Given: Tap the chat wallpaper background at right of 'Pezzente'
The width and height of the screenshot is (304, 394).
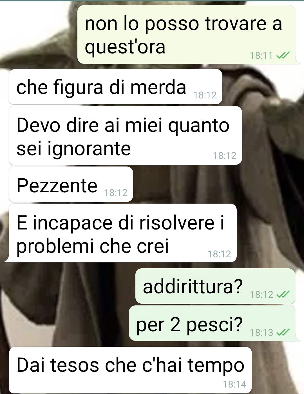Looking at the screenshot, I should (x=217, y=184).
